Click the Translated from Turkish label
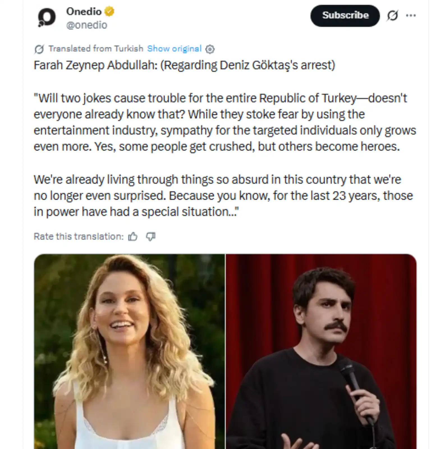 [x=96, y=49]
